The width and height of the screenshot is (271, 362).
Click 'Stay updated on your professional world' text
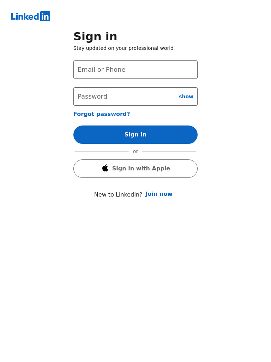[123, 48]
